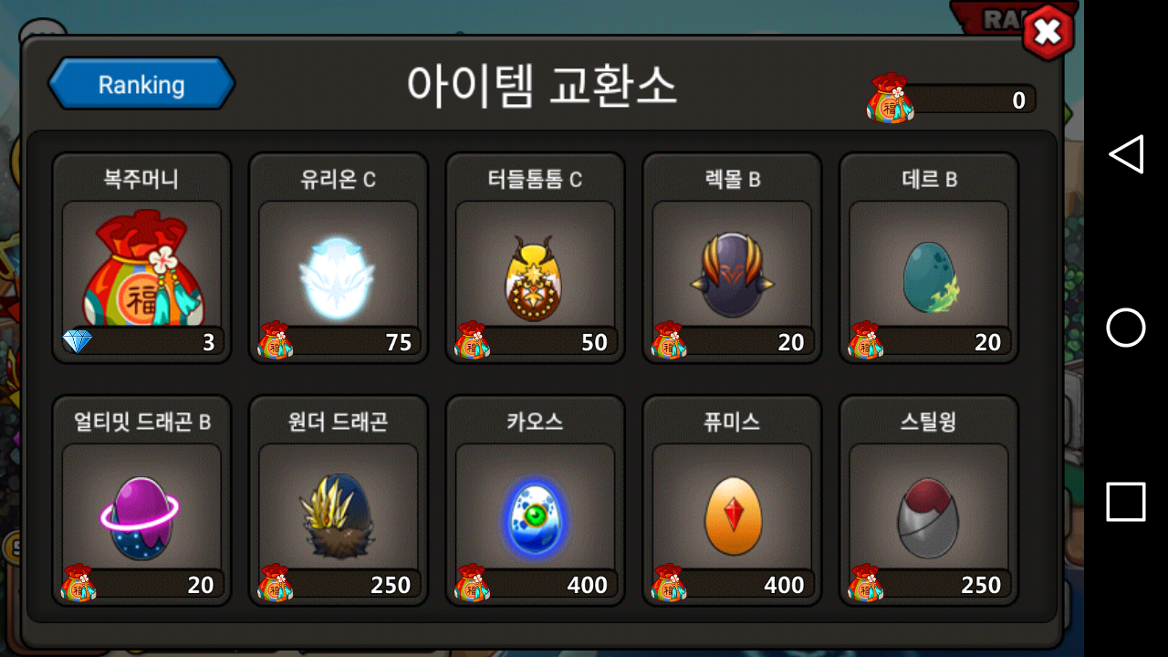Tap the 400 price bar under 카오스
This screenshot has height=657, width=1168.
coord(535,584)
